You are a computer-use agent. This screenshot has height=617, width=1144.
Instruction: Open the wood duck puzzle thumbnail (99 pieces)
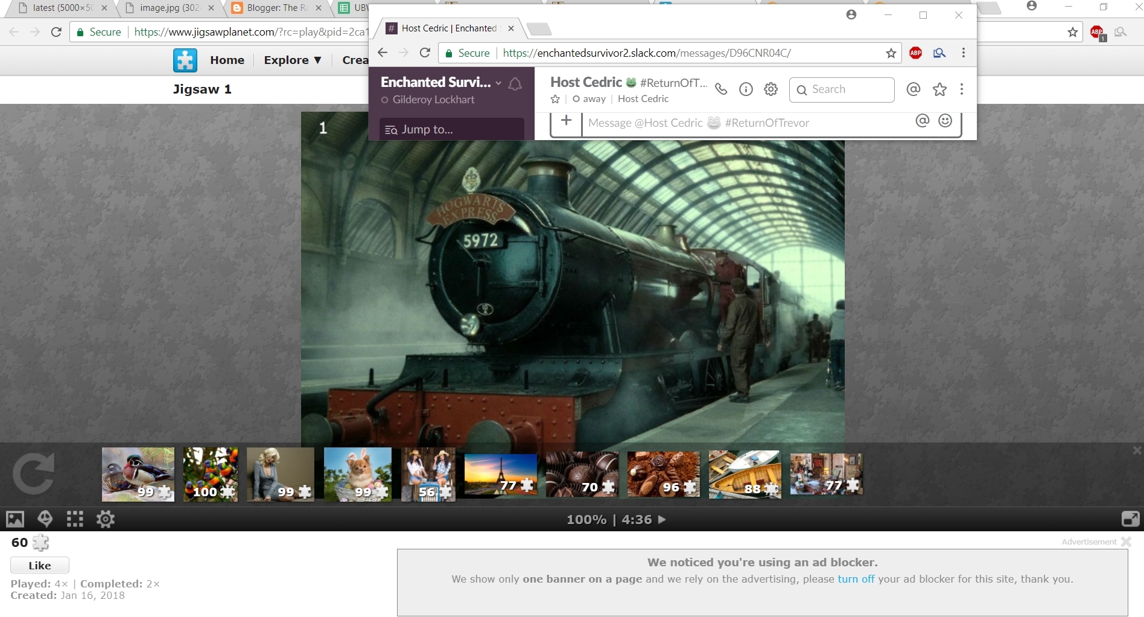coord(138,475)
